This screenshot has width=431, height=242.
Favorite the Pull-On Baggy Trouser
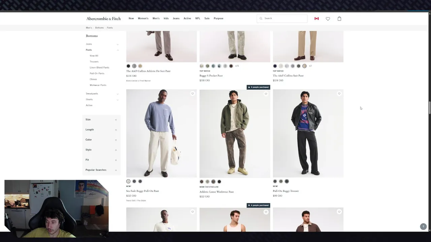tap(339, 94)
